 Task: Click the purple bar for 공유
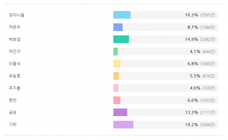pos(120,112)
